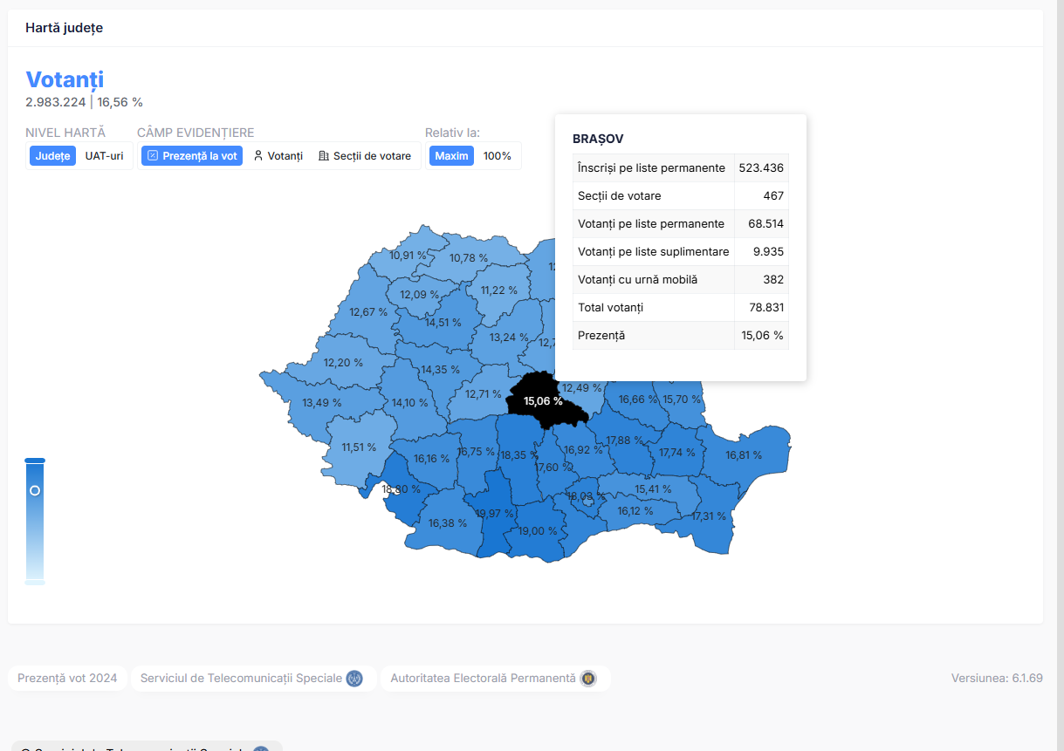Click Secții de votare value 467
The height and width of the screenshot is (751, 1064).
pyautogui.click(x=773, y=195)
